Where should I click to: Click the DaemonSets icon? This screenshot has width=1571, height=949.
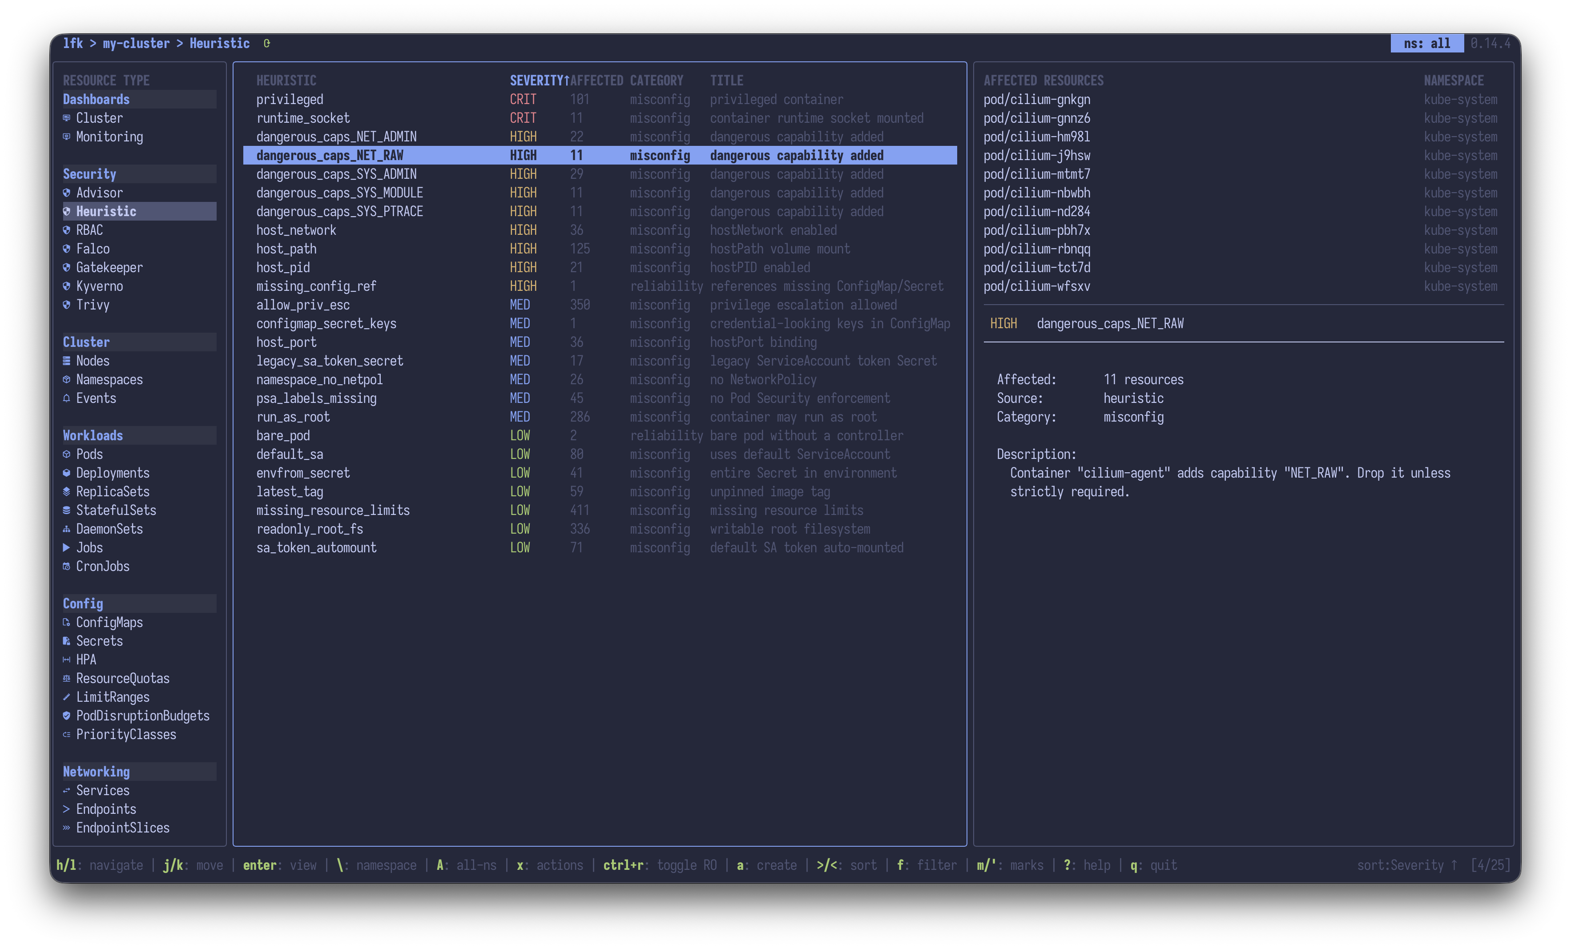66,529
